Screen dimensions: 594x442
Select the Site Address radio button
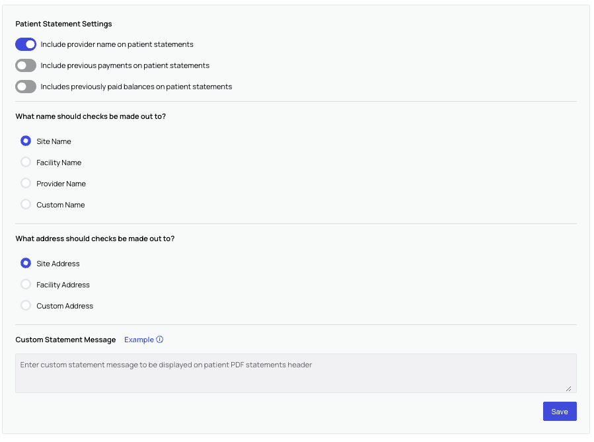pyautogui.click(x=26, y=263)
